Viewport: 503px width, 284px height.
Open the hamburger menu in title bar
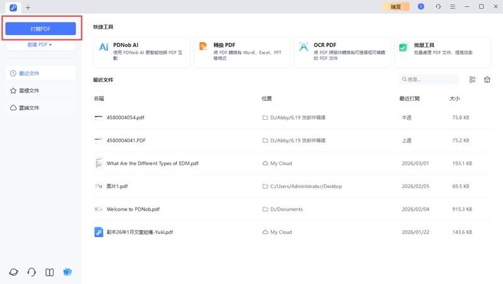[x=453, y=6]
